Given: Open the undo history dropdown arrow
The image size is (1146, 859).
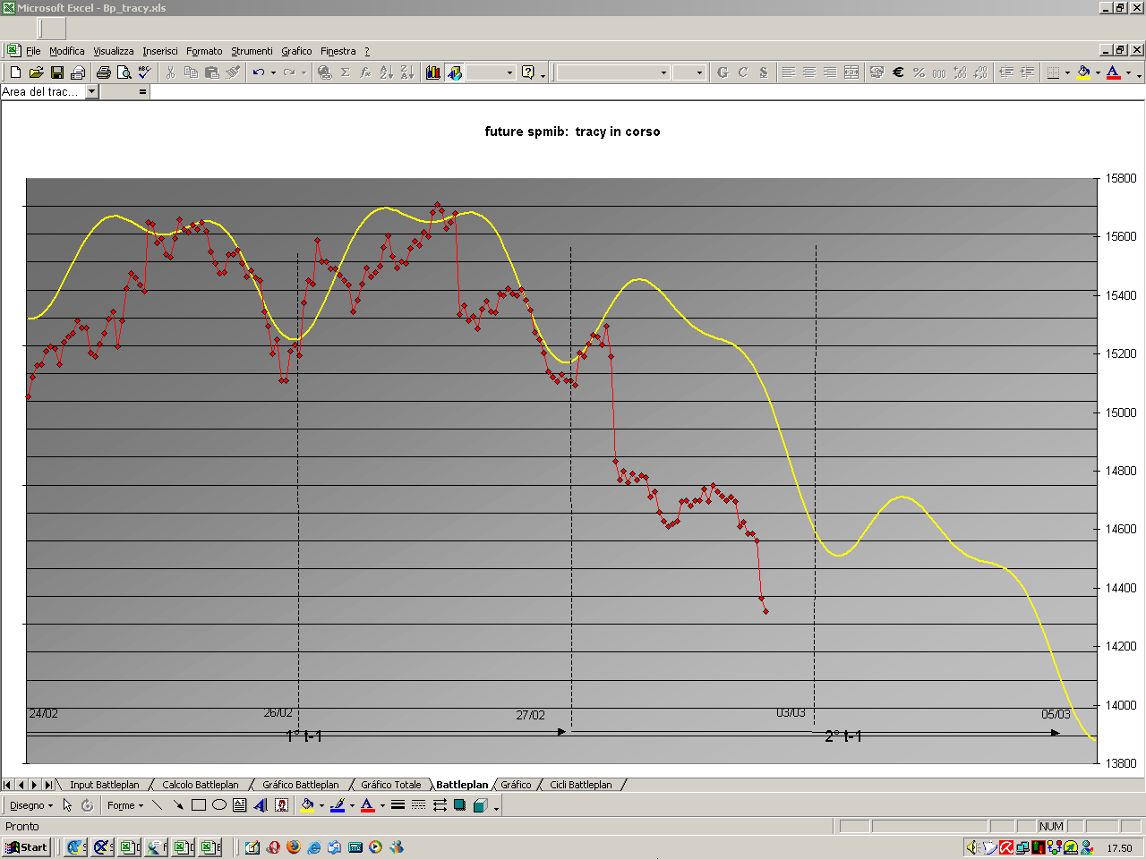Looking at the screenshot, I should (x=273, y=72).
